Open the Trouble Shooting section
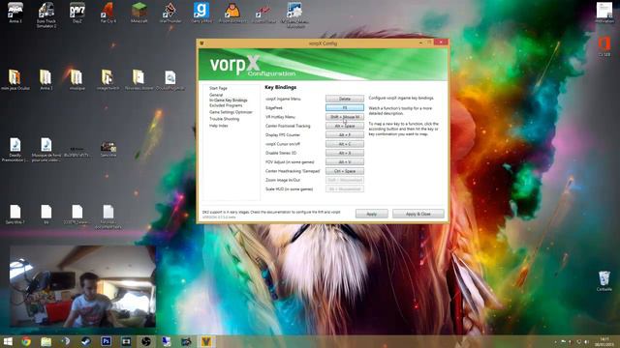 click(224, 119)
